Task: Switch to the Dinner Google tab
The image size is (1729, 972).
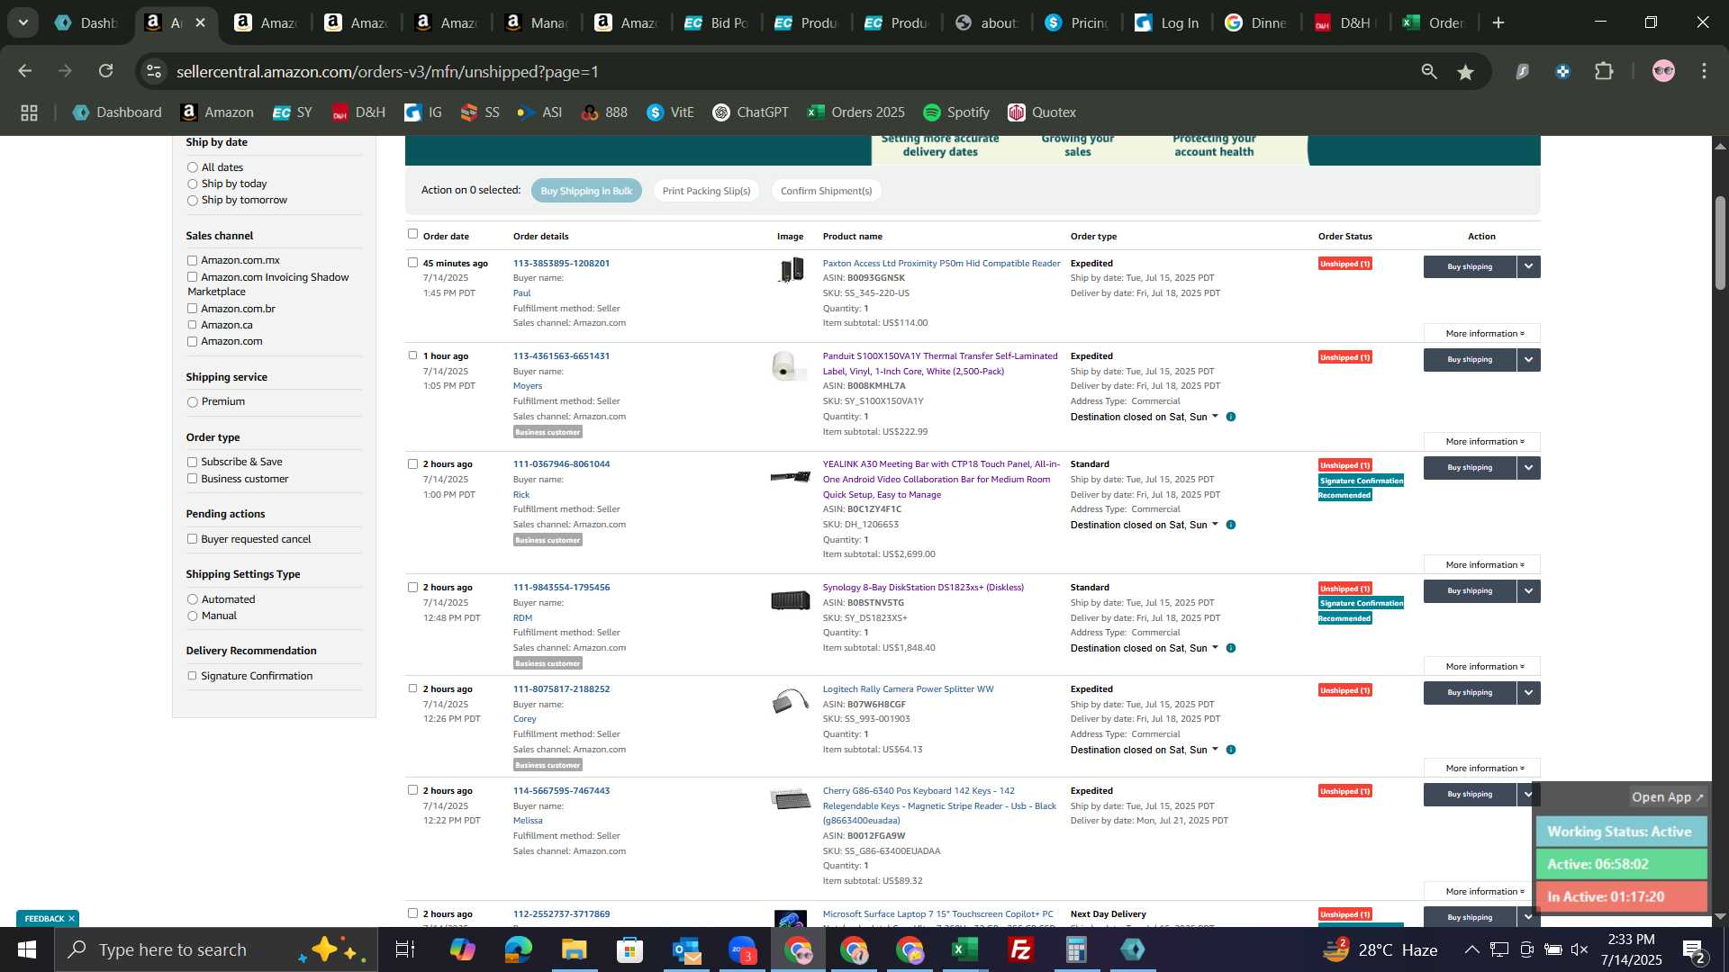Action: click(1256, 22)
